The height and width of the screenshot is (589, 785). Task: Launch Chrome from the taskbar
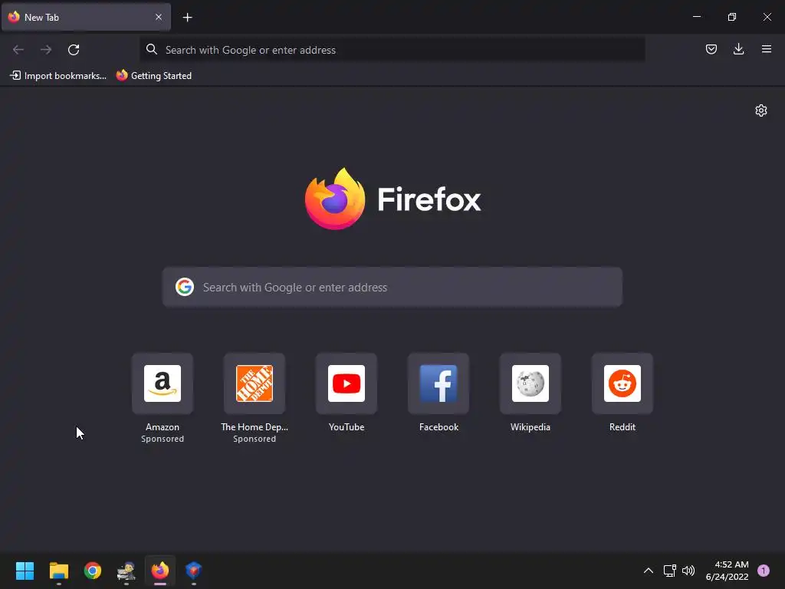pos(93,571)
